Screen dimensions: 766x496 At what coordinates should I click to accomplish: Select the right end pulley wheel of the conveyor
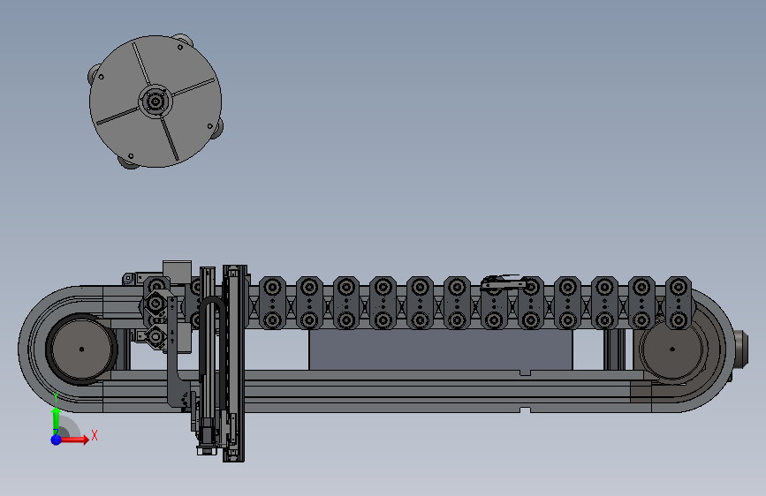tap(672, 349)
